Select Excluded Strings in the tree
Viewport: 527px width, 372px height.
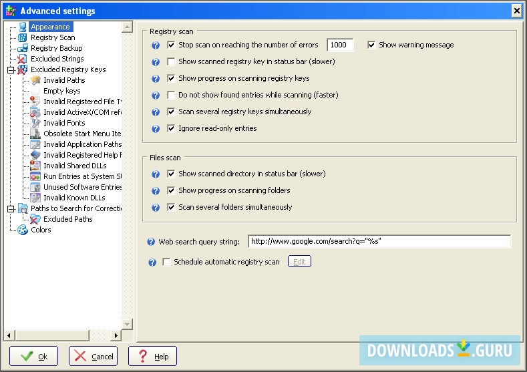57,59
